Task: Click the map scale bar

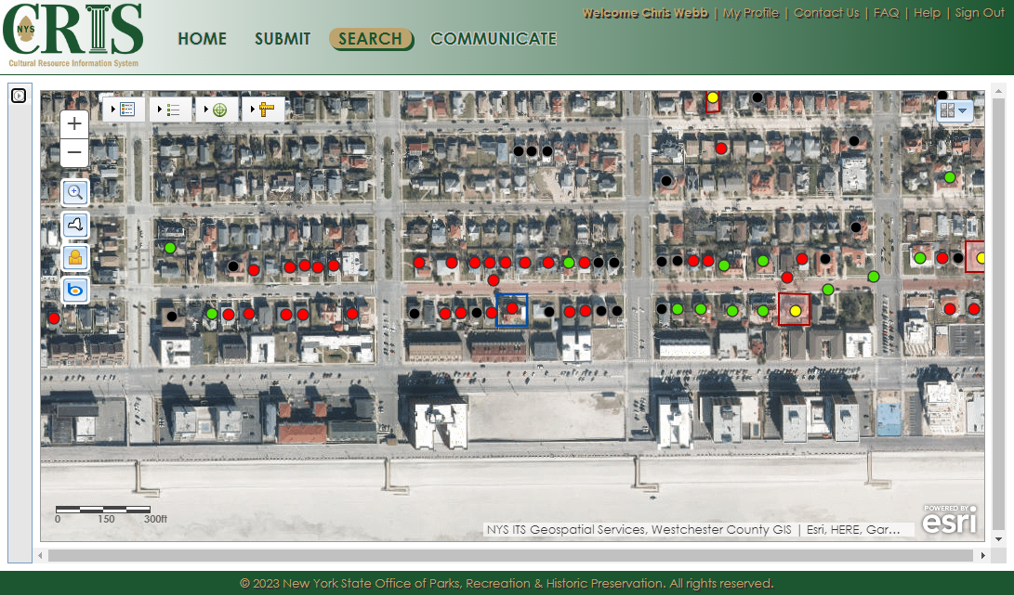Action: click(102, 509)
